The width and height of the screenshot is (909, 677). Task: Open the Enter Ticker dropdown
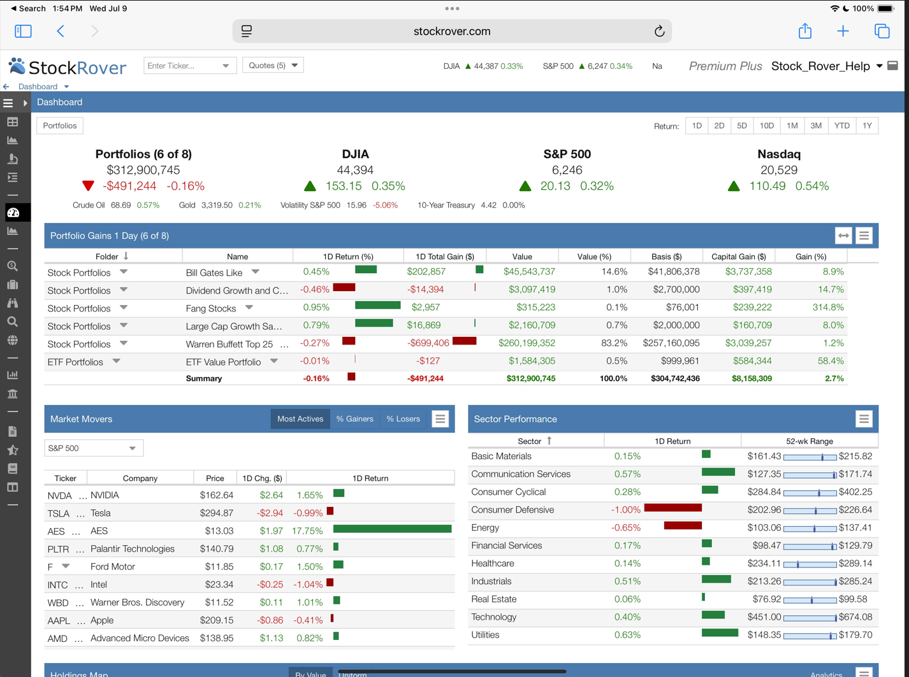226,66
